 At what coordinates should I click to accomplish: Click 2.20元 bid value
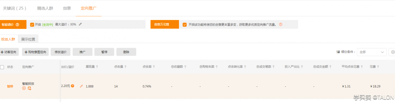coord(66,86)
